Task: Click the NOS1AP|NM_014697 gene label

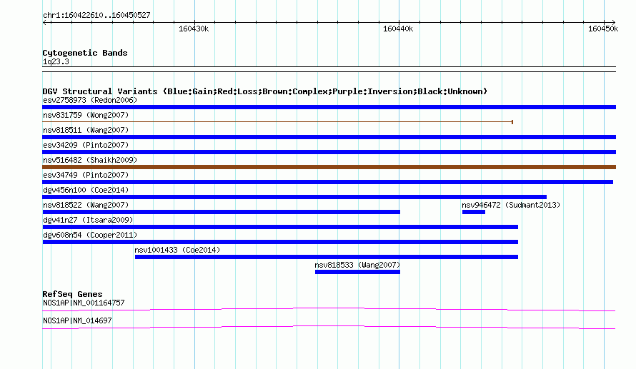Action: pyautogui.click(x=77, y=320)
